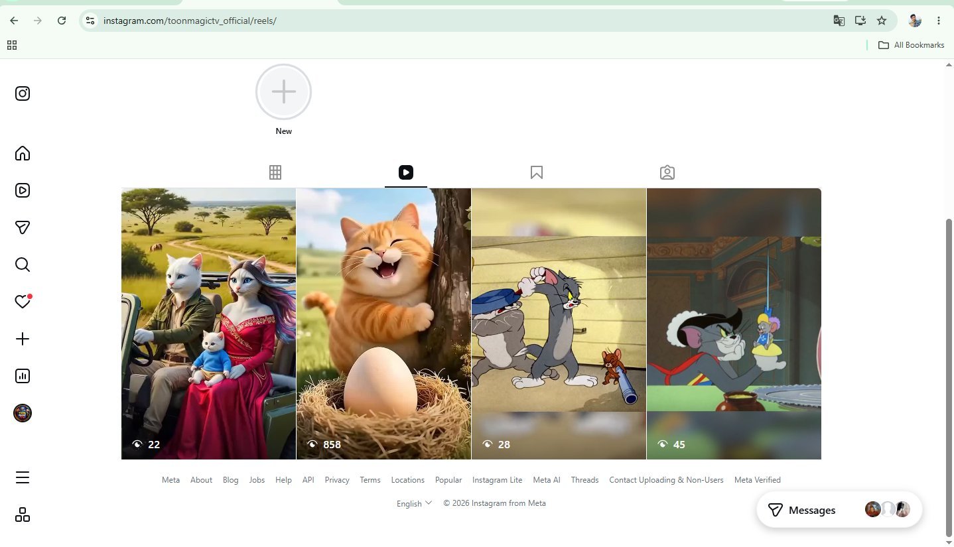Open Notifications heart icon
This screenshot has width=954, height=547.
(23, 302)
